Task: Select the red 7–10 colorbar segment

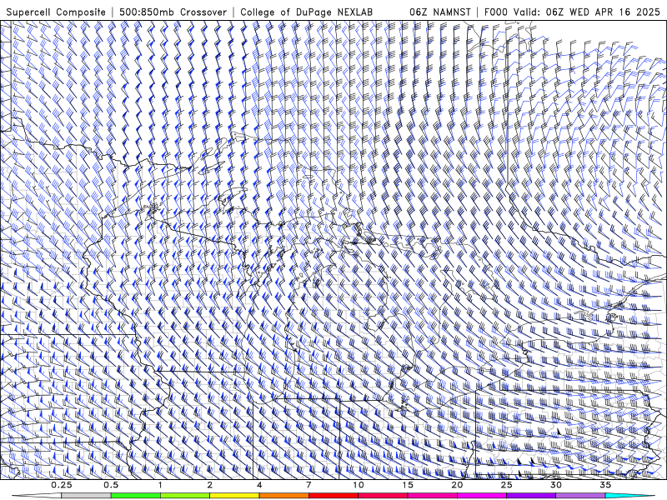Action: (333, 496)
